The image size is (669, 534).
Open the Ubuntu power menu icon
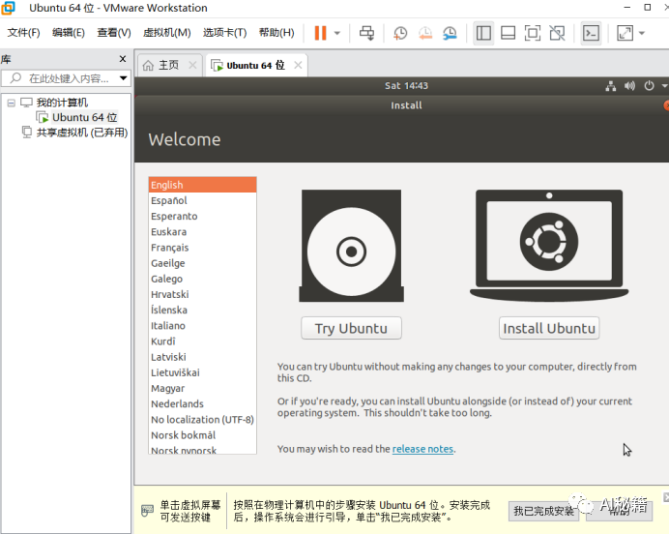point(649,86)
